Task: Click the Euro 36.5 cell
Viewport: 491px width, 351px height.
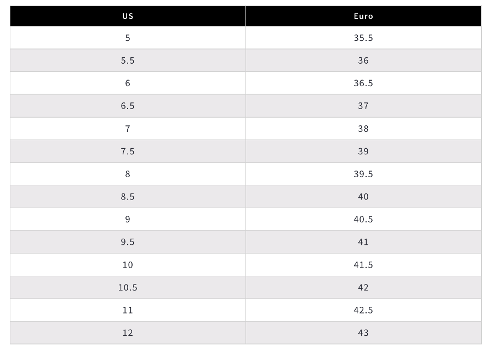Action: tap(363, 83)
